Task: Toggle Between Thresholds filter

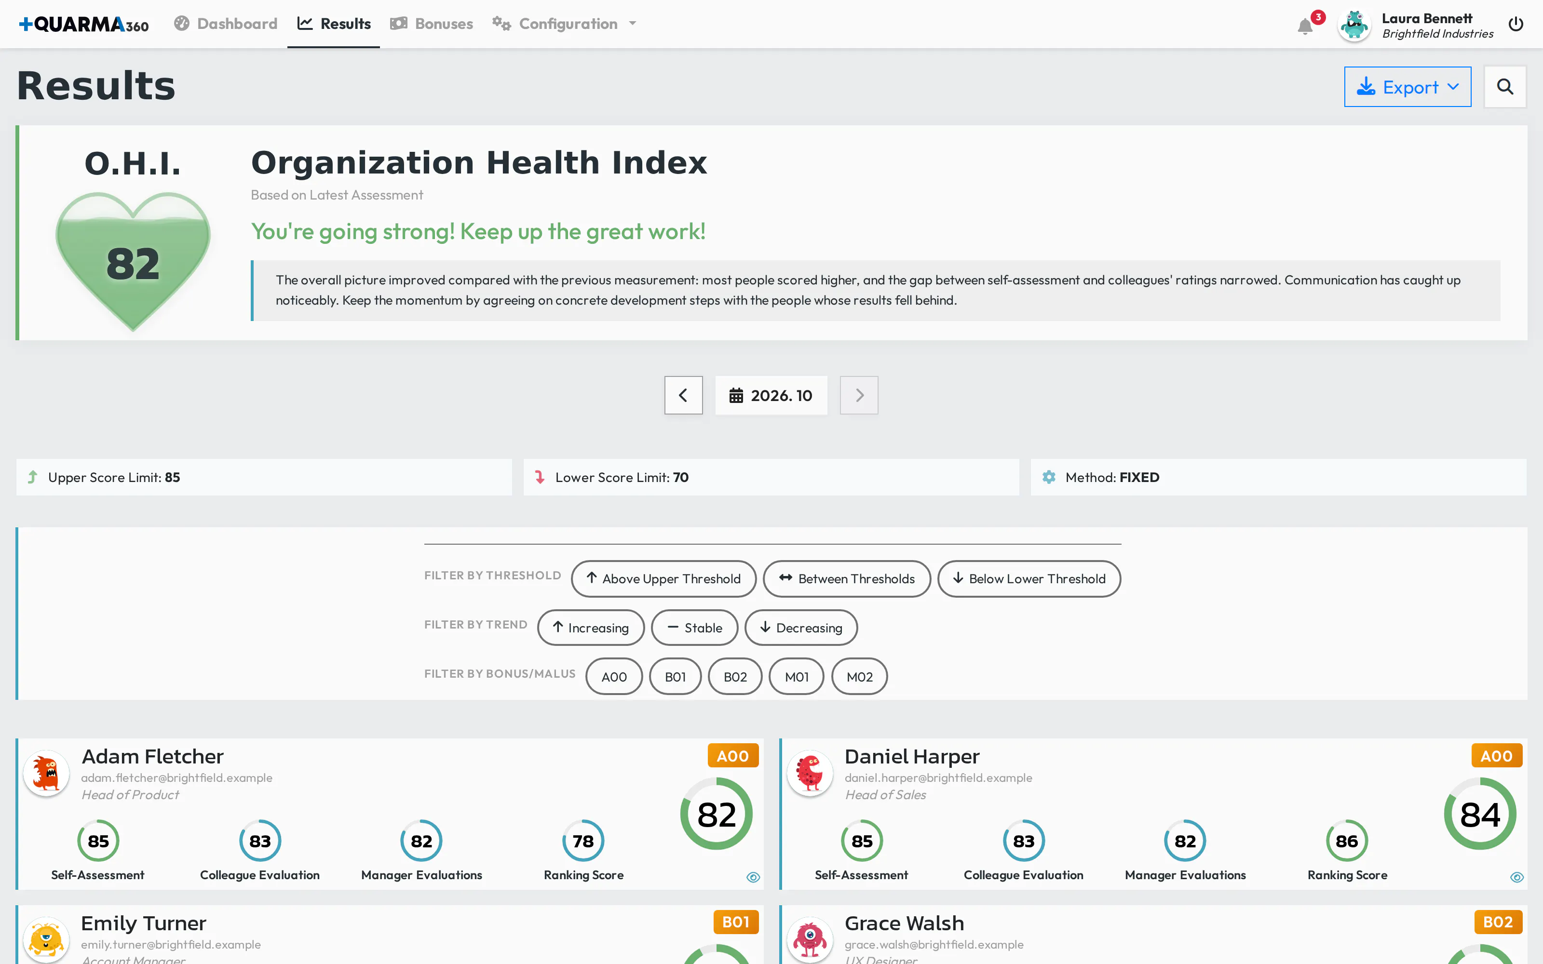Action: pyautogui.click(x=847, y=579)
